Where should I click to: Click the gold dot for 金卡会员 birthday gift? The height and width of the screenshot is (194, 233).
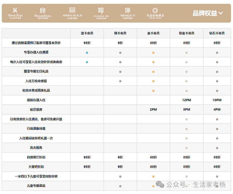[153, 71]
